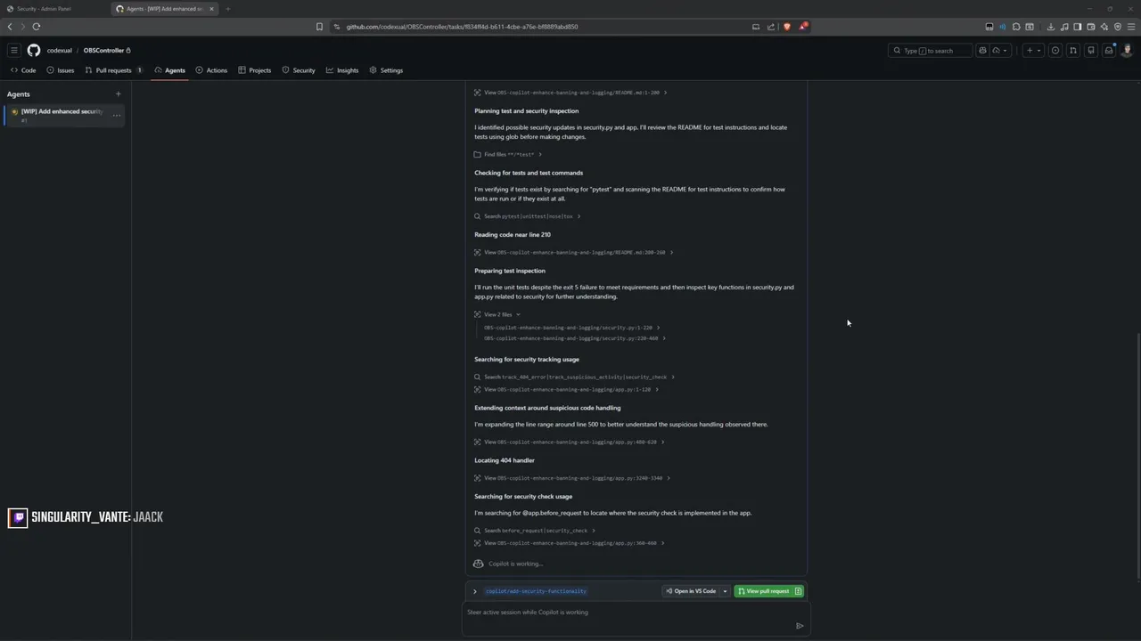Screen dimensions: 1141x641
Task: Open the Brave wallet icon
Action: [x=1091, y=27]
